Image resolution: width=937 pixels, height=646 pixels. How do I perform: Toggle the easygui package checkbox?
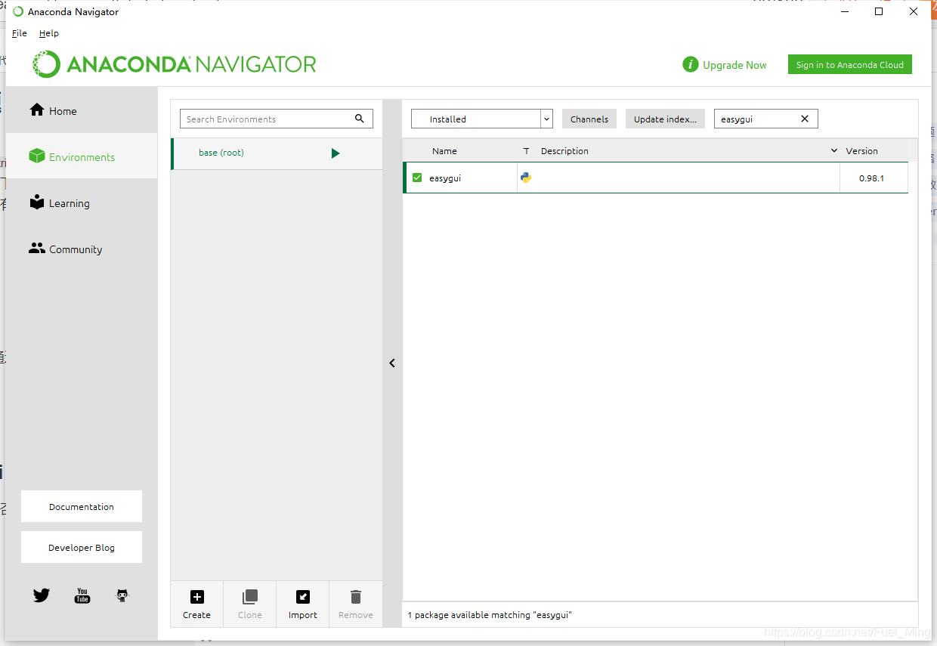417,178
